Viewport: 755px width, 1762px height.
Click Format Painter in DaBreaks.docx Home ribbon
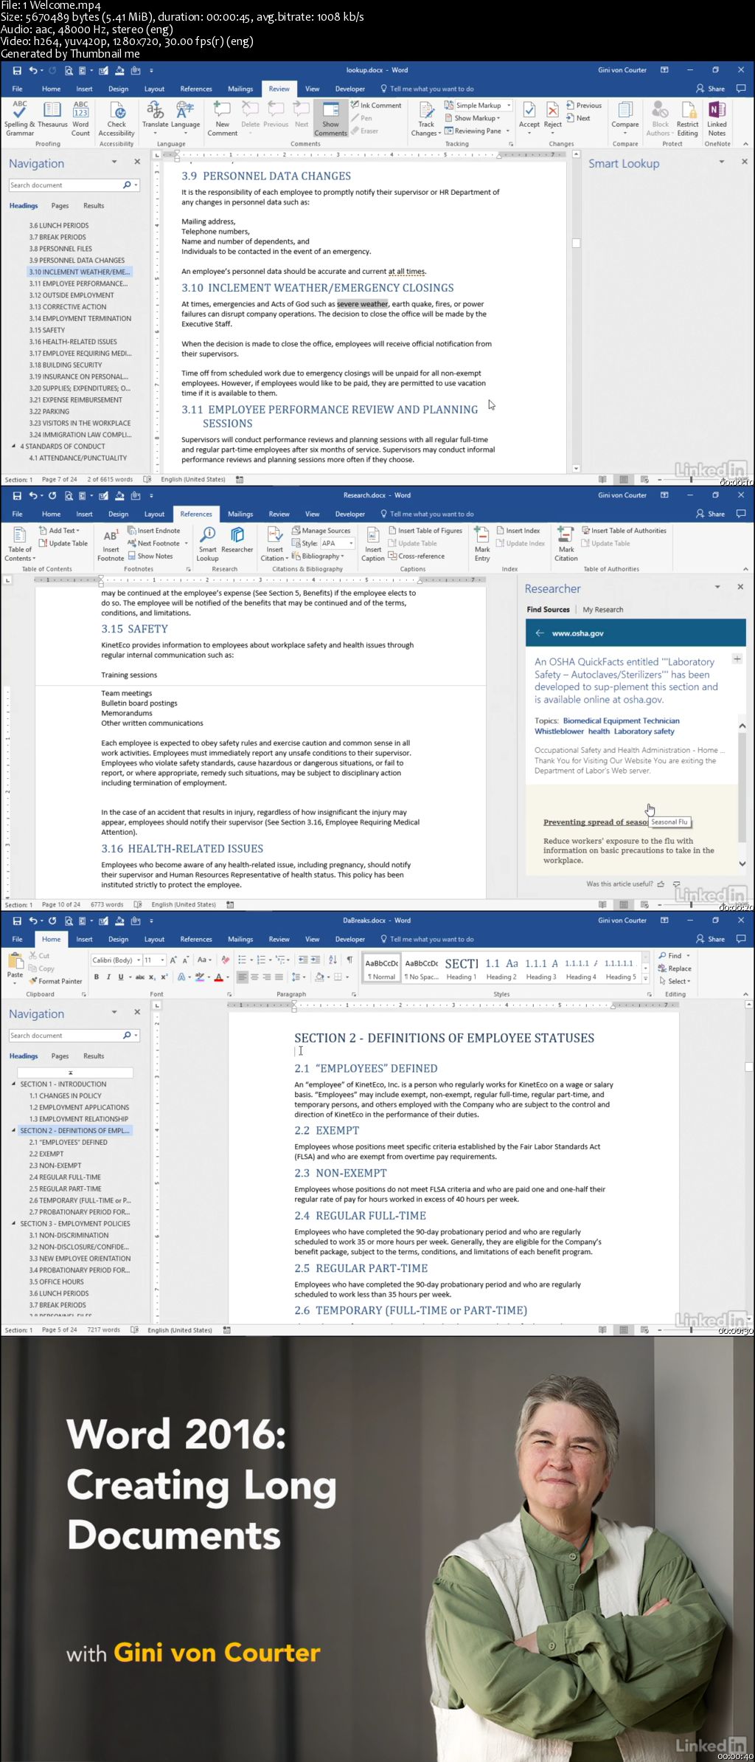pos(55,981)
